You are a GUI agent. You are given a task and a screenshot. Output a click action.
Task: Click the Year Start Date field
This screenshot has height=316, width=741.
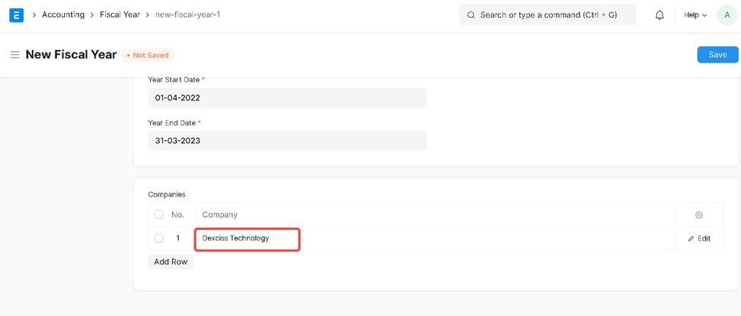coord(287,98)
